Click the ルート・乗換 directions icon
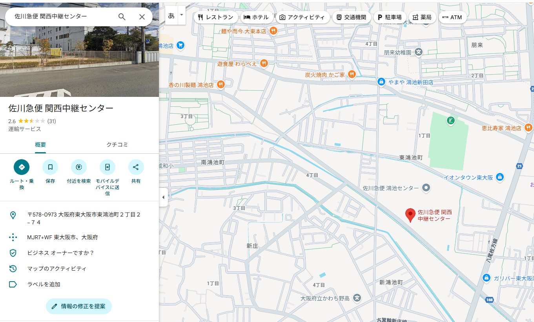Screen dimensions: 534x322 pos(22,167)
